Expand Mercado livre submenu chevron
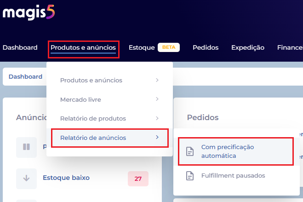This screenshot has width=303, height=202. click(157, 99)
